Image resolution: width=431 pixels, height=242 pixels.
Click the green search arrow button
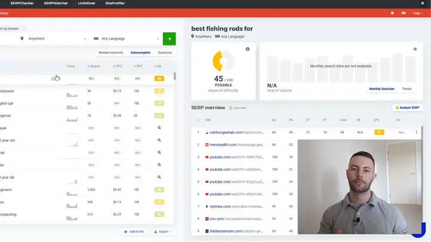(169, 38)
